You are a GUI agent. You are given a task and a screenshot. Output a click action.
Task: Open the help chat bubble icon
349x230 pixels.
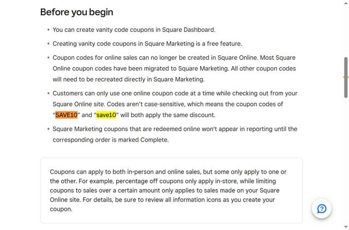coord(322,209)
